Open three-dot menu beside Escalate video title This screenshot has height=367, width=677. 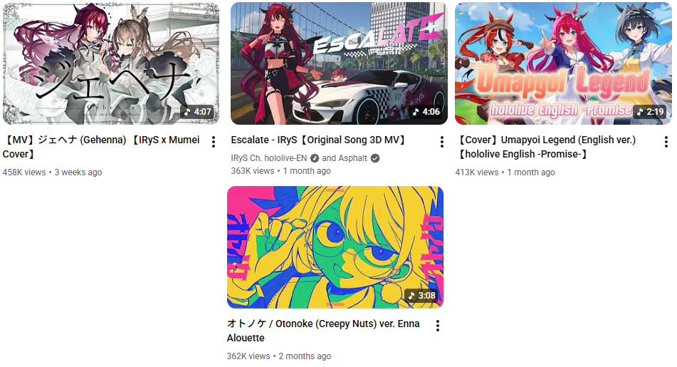[441, 142]
